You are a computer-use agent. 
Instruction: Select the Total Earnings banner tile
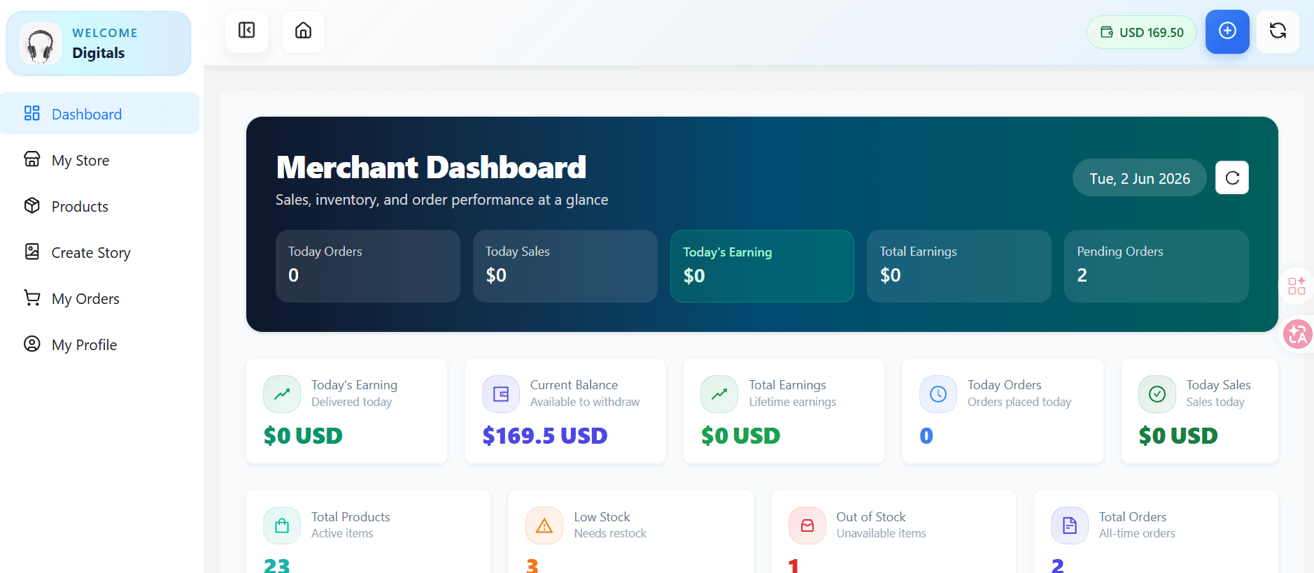[959, 266]
